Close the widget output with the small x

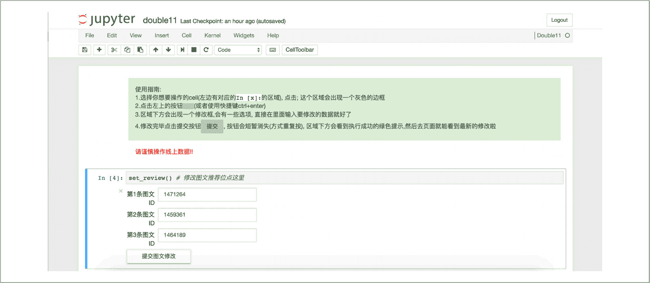click(x=121, y=191)
